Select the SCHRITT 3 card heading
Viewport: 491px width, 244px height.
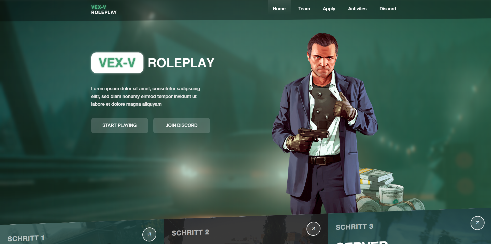[354, 227]
